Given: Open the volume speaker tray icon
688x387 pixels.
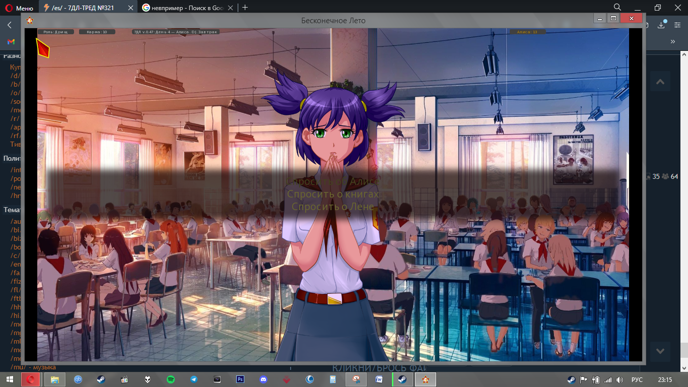Looking at the screenshot, I should pos(621,379).
